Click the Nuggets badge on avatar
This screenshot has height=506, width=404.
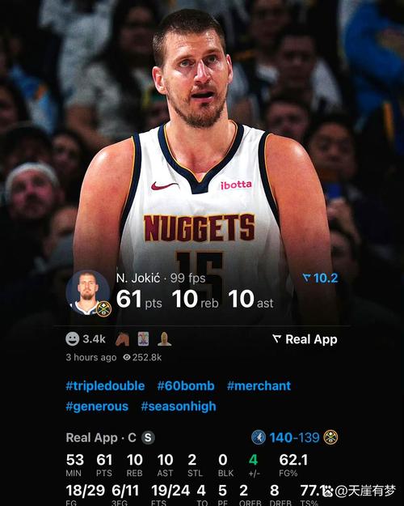[x=103, y=309]
